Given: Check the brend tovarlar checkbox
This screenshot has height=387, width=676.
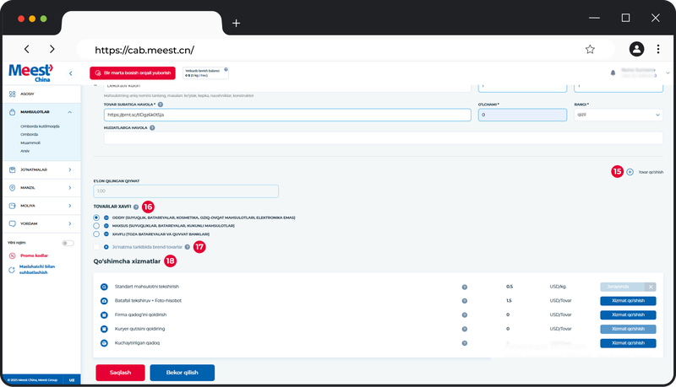Looking at the screenshot, I should click(x=96, y=247).
